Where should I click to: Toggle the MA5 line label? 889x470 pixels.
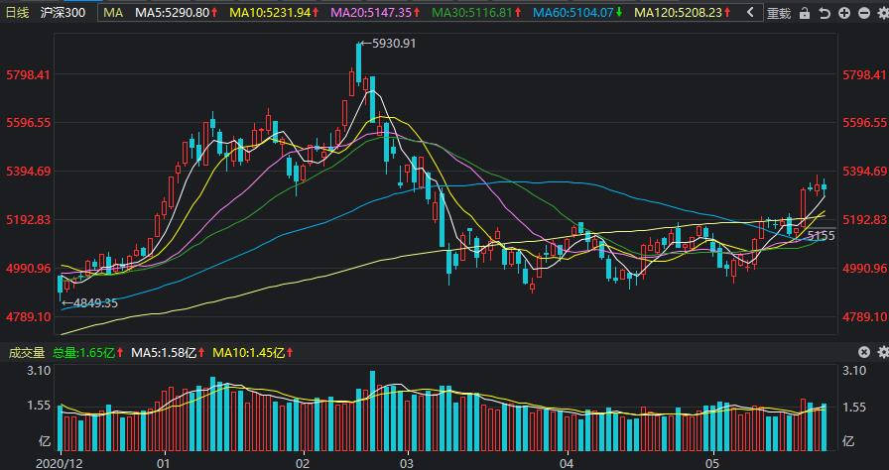coord(176,13)
